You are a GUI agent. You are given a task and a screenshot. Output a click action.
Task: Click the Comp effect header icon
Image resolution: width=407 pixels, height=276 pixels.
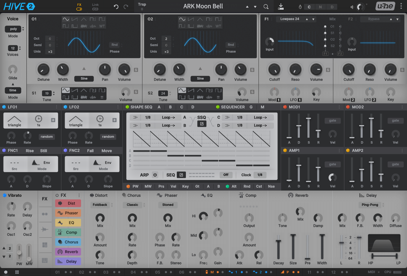coord(241,195)
